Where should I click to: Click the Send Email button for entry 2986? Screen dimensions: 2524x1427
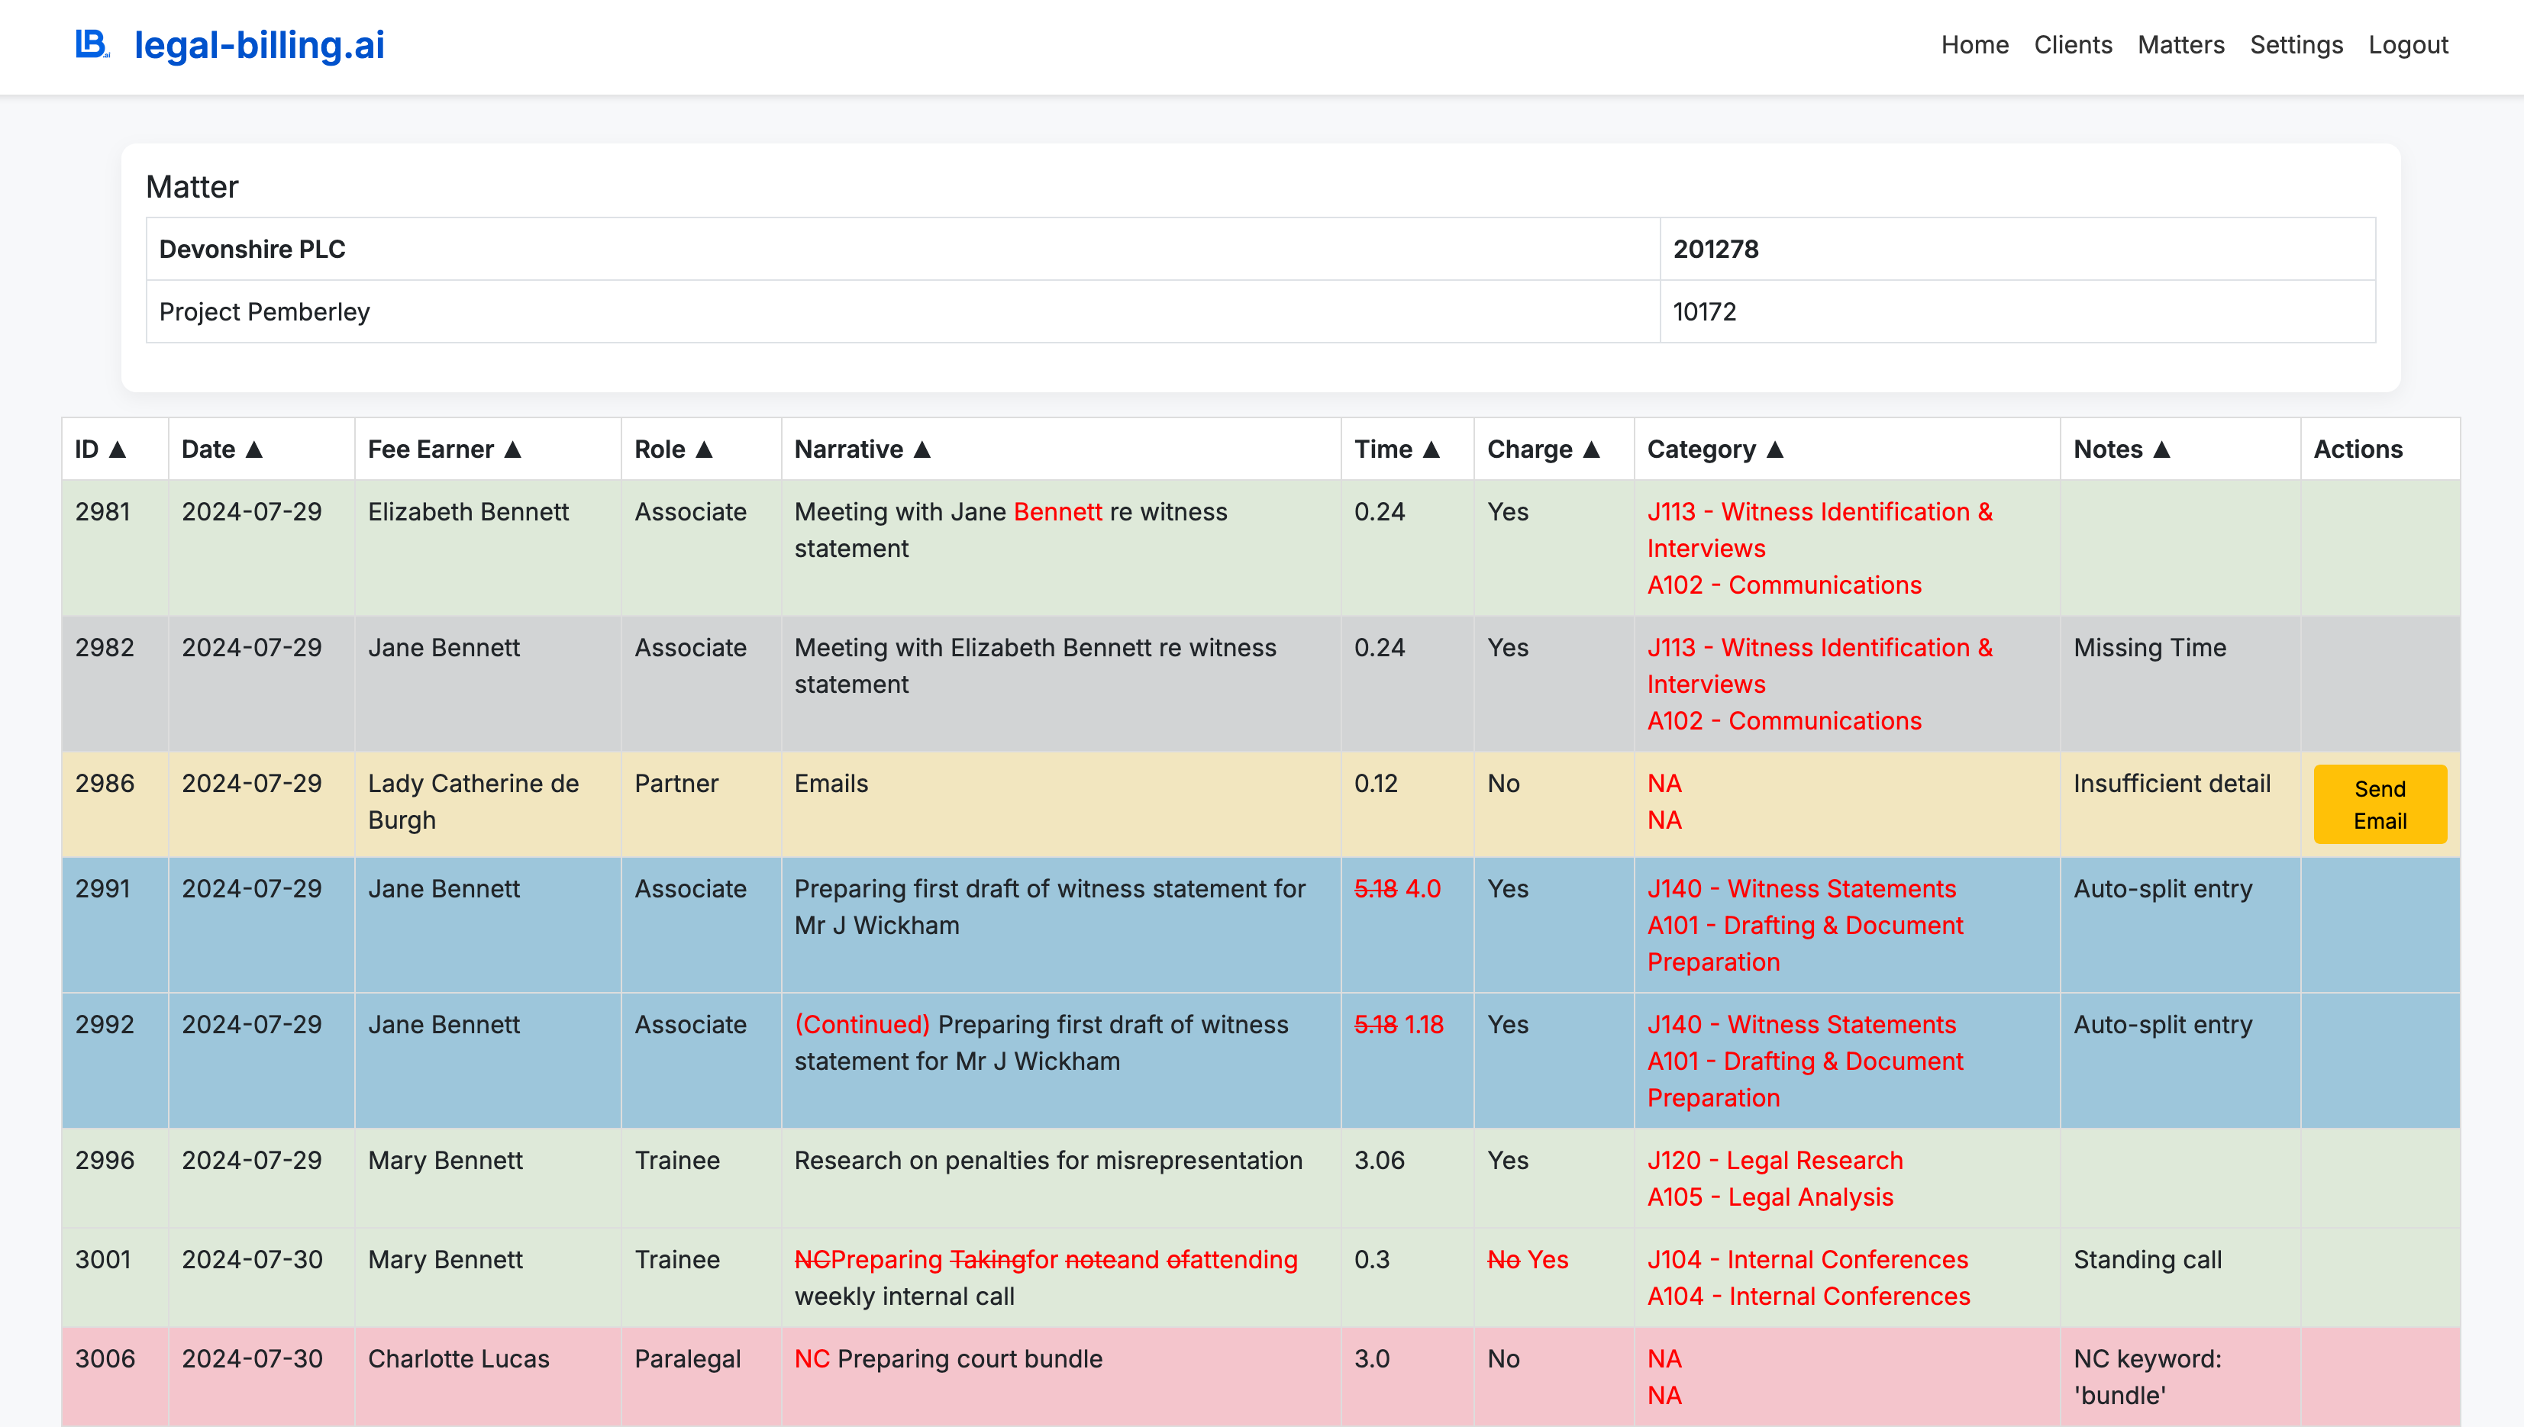2380,804
